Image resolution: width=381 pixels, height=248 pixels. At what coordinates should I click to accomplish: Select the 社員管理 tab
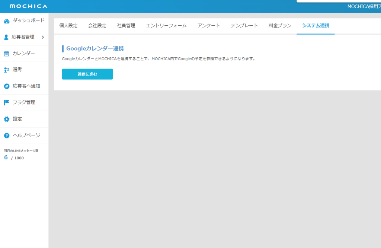pos(126,26)
